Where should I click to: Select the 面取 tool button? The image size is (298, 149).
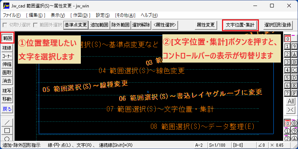point(7,73)
